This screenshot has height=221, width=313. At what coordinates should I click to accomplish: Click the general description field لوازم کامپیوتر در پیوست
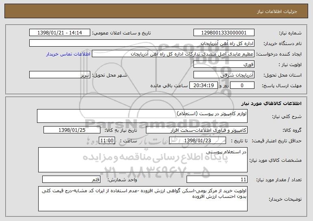142,116
